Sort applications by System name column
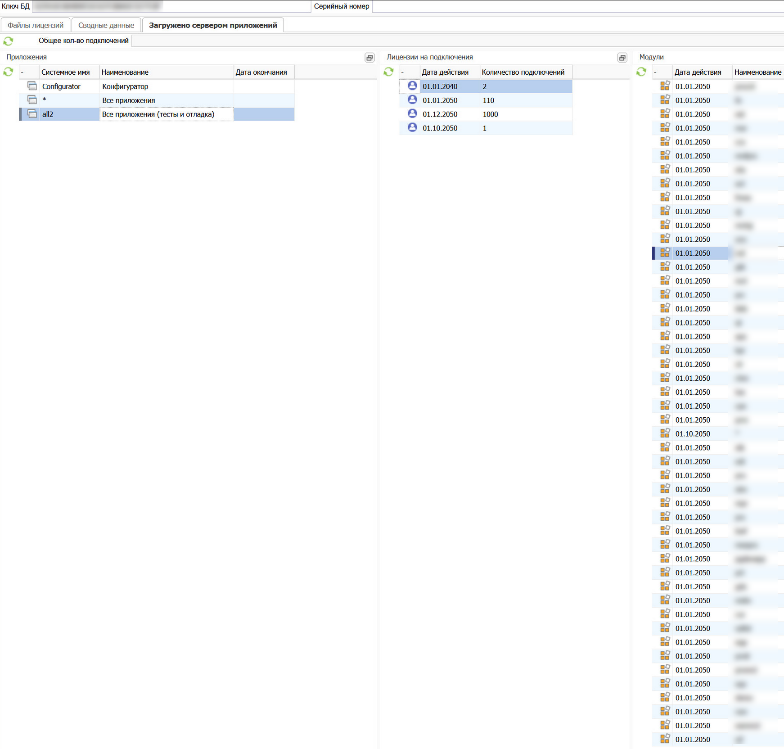The image size is (784, 749). click(66, 72)
